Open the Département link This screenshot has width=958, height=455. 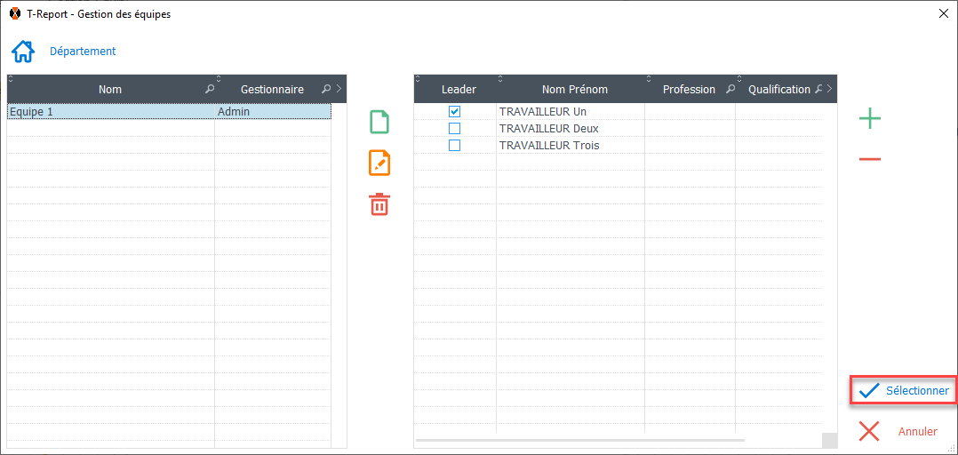click(x=83, y=52)
